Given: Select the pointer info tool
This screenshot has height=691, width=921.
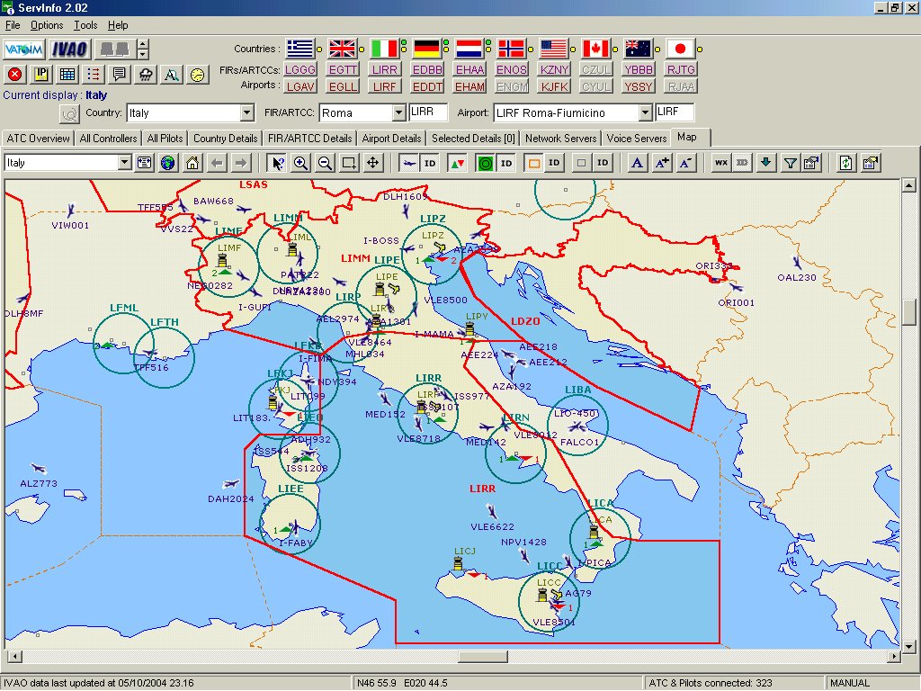Looking at the screenshot, I should point(277,163).
